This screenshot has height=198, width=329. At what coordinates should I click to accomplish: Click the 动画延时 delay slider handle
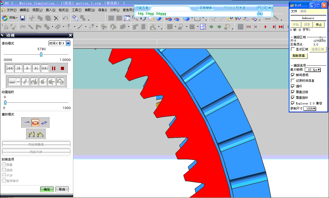click(5, 102)
